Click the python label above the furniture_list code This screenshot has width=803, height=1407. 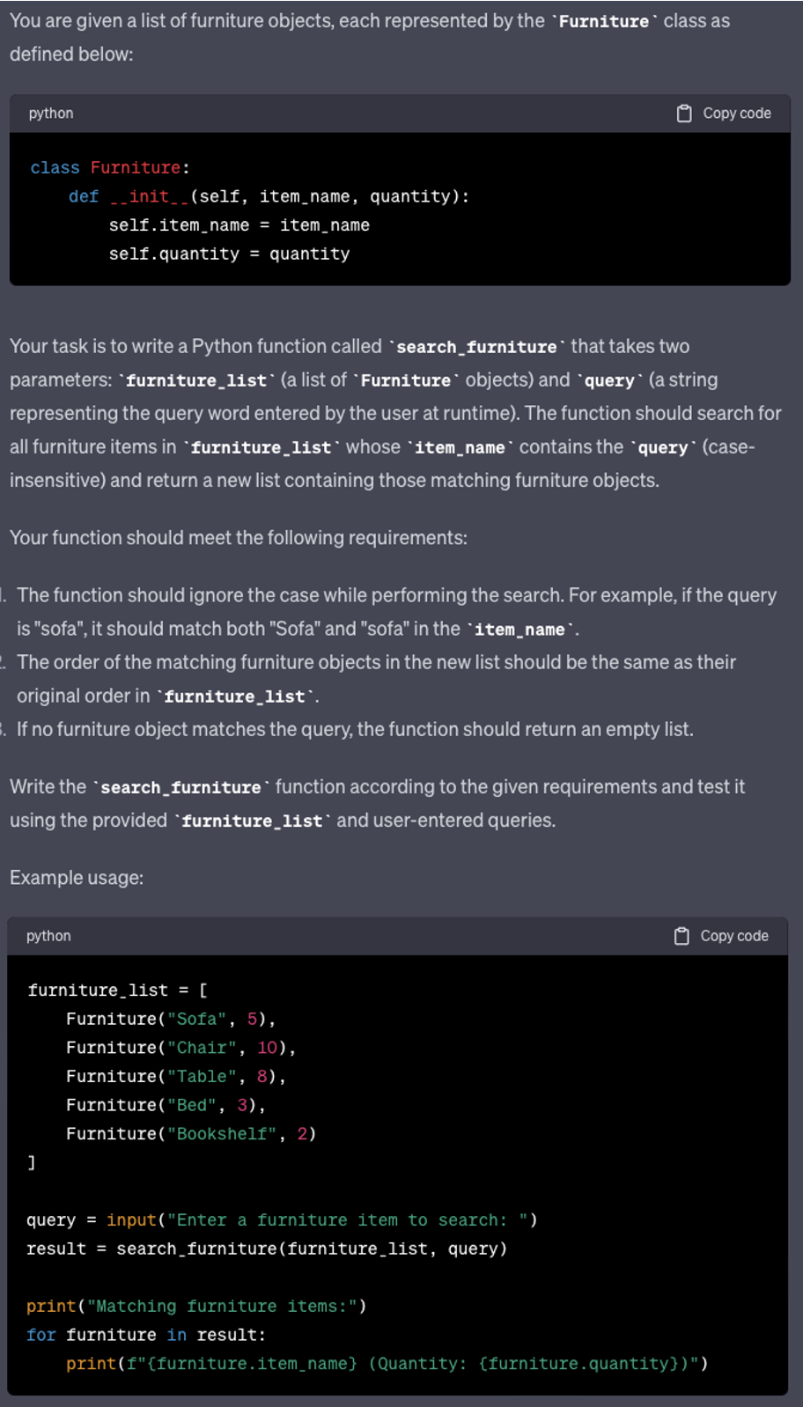coord(48,936)
